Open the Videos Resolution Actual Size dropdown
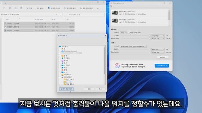Image resolution: width=202 pixels, height=113 pixels. point(158,52)
